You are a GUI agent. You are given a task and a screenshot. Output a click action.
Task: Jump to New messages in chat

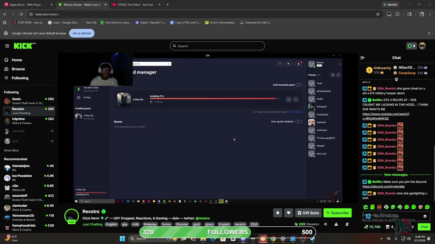(396, 175)
